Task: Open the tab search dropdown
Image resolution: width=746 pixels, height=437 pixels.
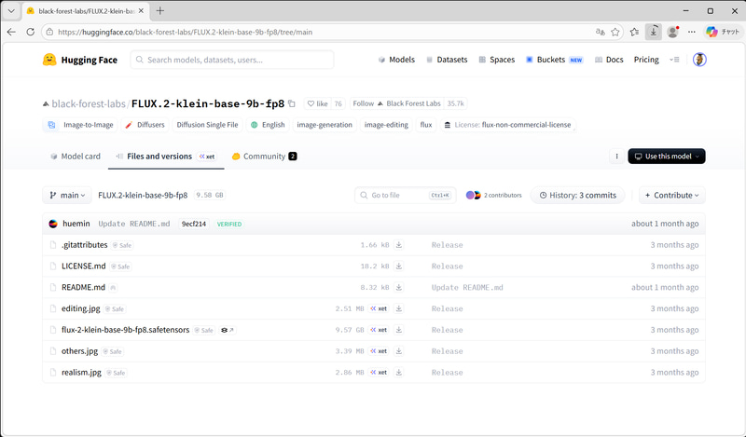Action: pos(11,10)
